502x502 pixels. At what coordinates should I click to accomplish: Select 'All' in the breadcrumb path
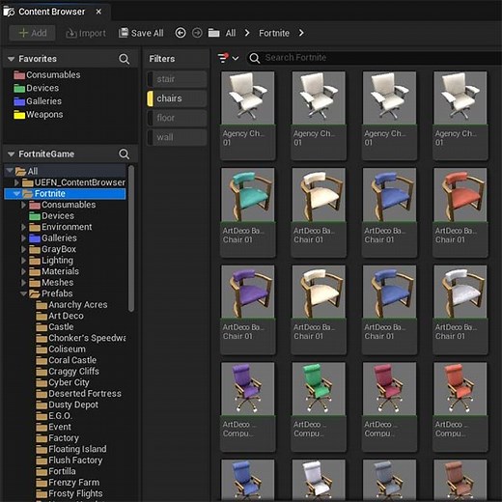coord(231,33)
